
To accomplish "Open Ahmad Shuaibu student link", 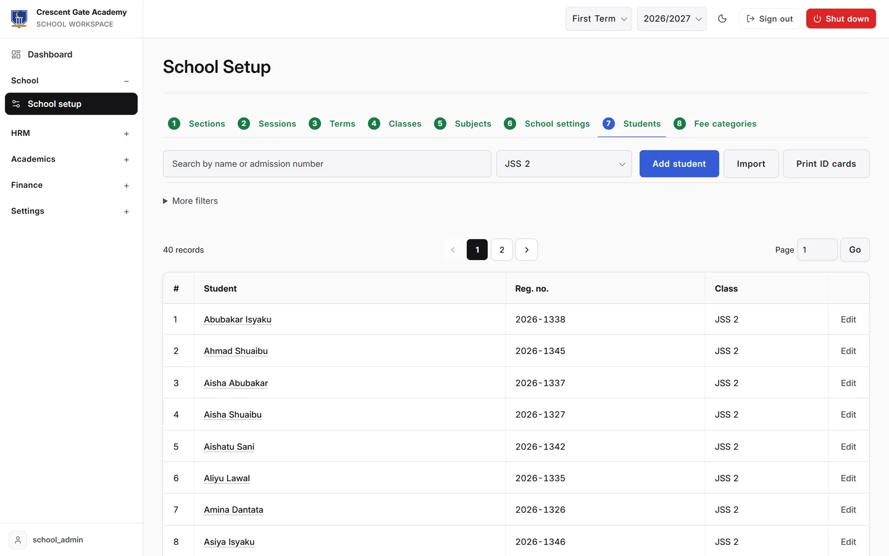I will click(x=236, y=351).
